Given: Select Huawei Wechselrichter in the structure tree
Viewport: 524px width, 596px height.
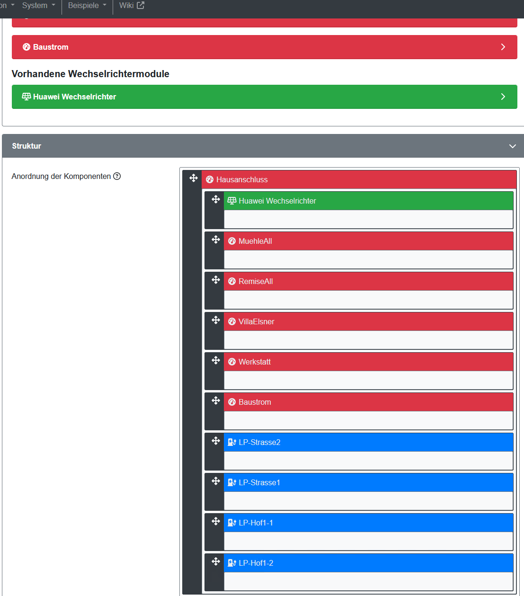Looking at the screenshot, I should (368, 201).
